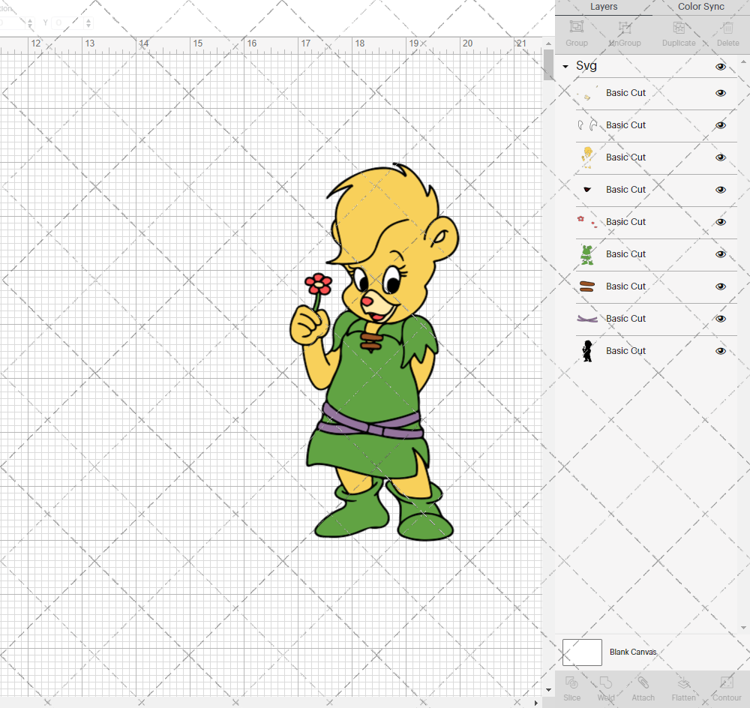Hide the black silhouette layer
Screen dimensions: 750x708
pyautogui.click(x=721, y=351)
